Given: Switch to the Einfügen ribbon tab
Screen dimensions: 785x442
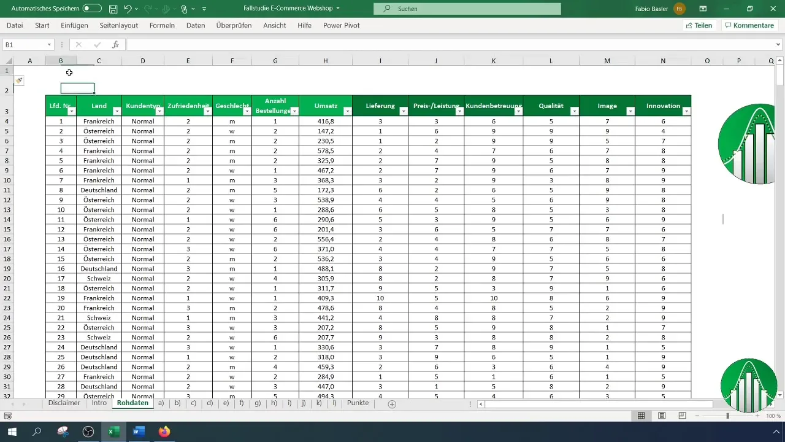Looking at the screenshot, I should point(74,26).
